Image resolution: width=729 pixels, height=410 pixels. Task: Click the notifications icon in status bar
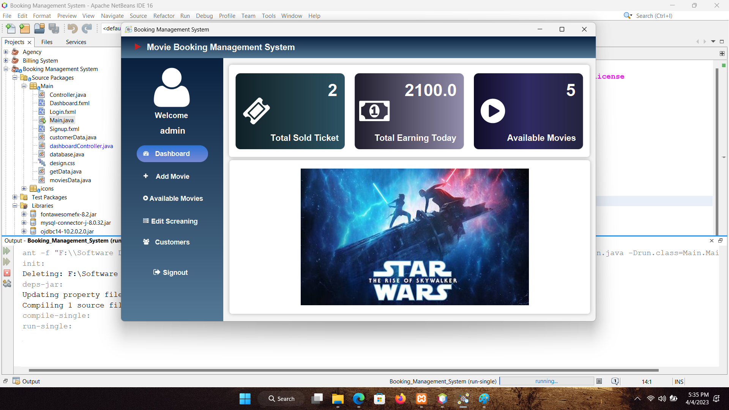(615, 381)
